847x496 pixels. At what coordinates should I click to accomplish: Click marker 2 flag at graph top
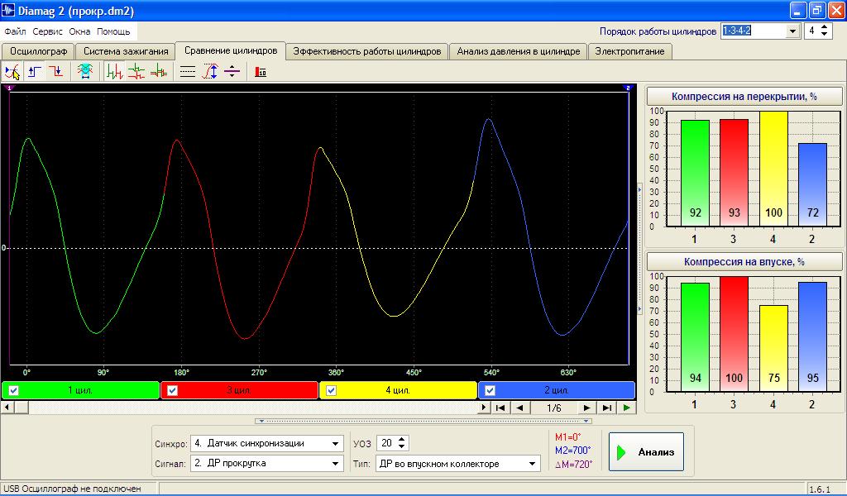point(628,87)
